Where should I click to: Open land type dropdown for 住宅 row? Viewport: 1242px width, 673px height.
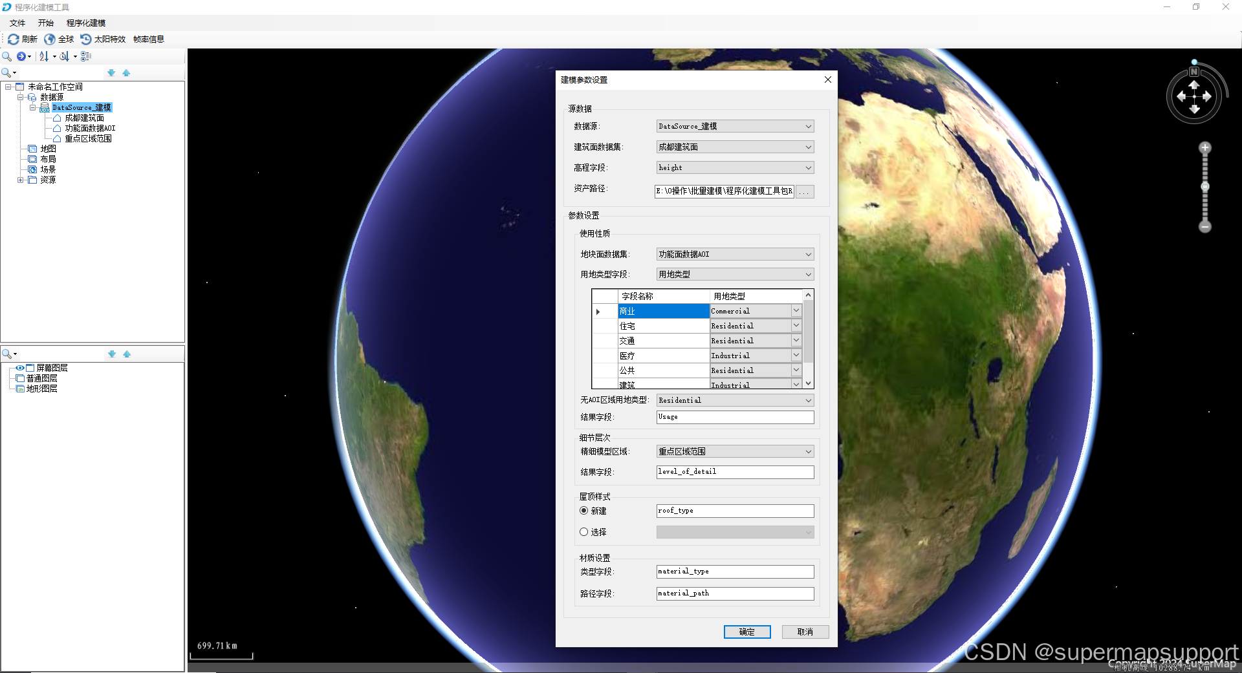(x=796, y=326)
